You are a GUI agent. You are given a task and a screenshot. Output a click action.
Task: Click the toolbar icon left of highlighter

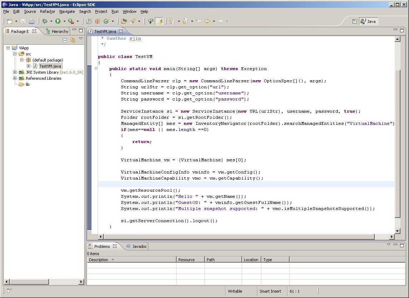click(151, 21)
